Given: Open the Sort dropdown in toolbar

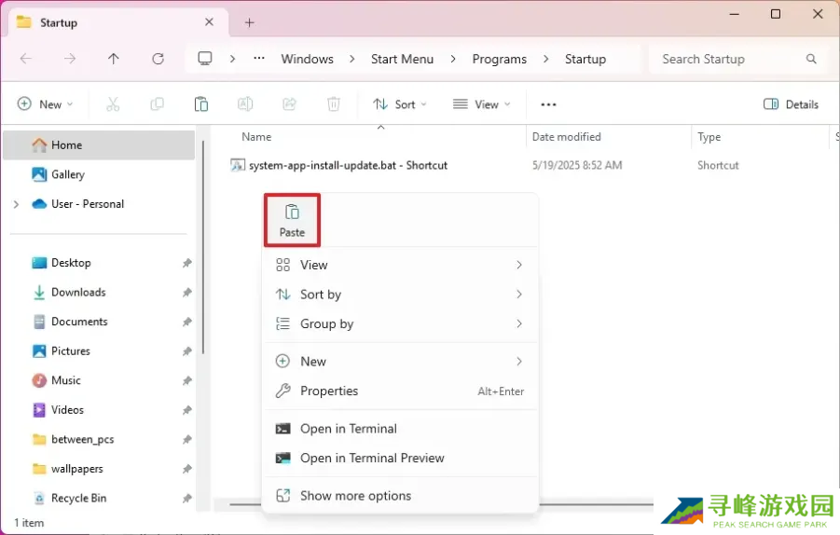Looking at the screenshot, I should tap(399, 104).
